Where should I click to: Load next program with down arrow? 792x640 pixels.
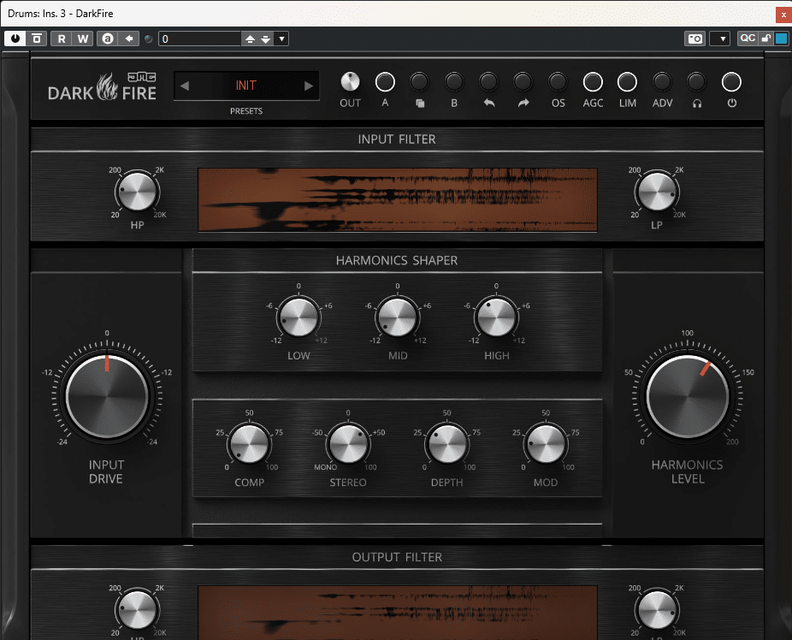click(266, 39)
